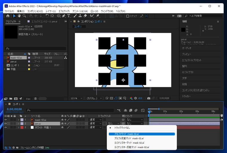Click the yellow label swatch of 平面 folder
The height and width of the screenshot is (153, 227).
pyautogui.click(x=29, y=69)
